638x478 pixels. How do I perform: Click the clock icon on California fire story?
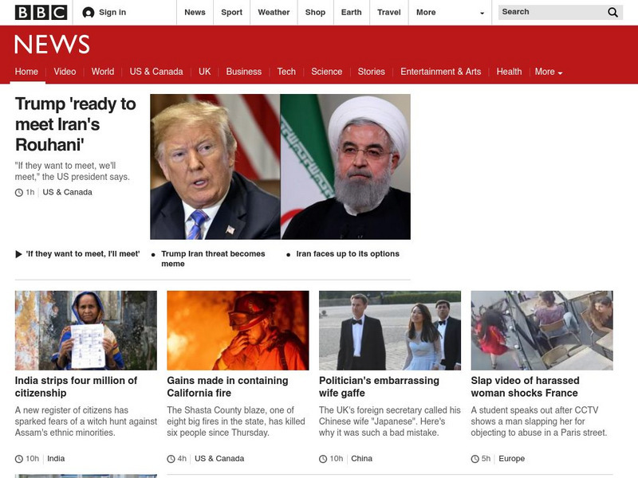coord(171,459)
